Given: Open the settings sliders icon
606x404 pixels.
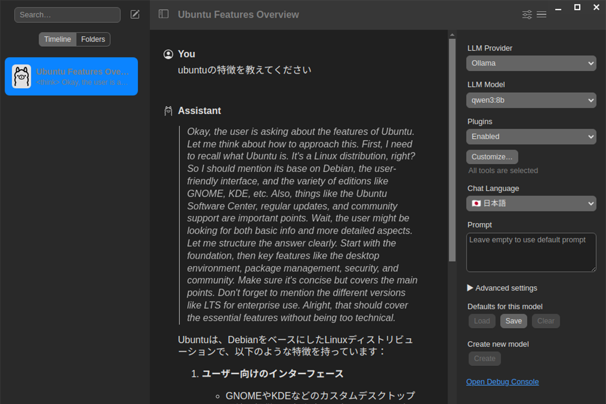Looking at the screenshot, I should point(527,15).
